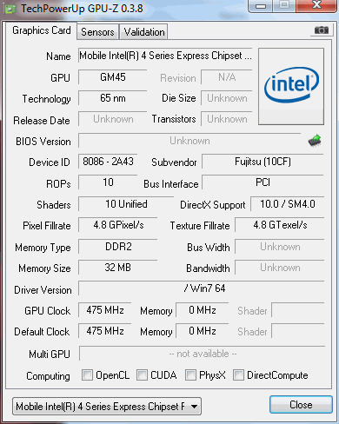
Task: Click the Pixel Fillrate label
Action: 47,226
